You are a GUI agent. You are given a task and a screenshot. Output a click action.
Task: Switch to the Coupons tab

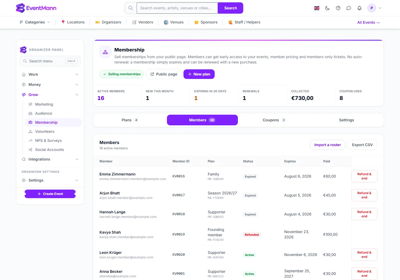point(274,120)
